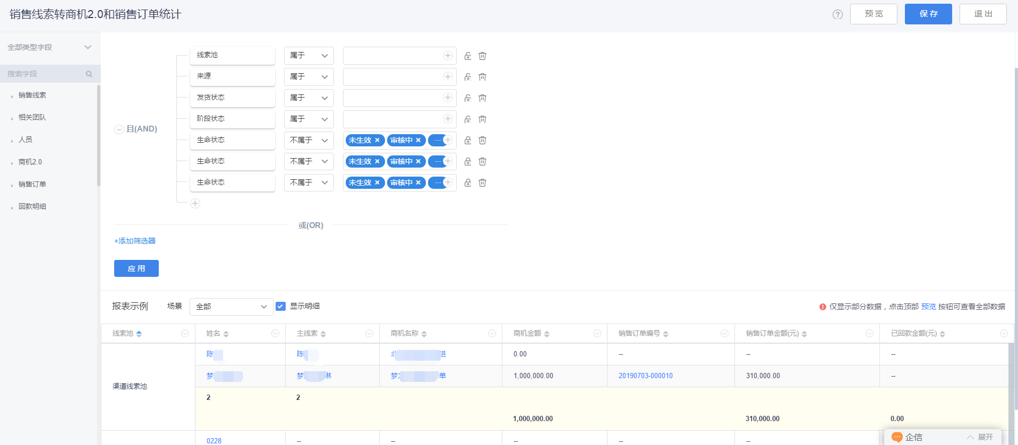
Task: Click the 或(OR) separator label
Action: [x=311, y=225]
